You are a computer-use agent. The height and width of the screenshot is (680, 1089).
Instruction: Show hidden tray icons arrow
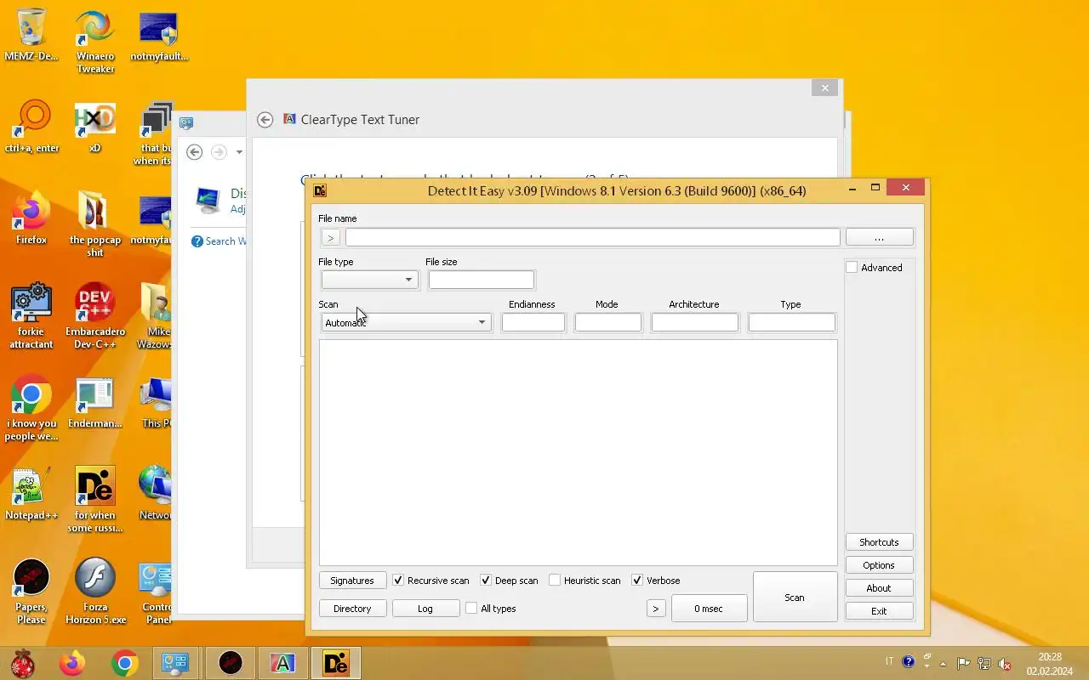[943, 664]
